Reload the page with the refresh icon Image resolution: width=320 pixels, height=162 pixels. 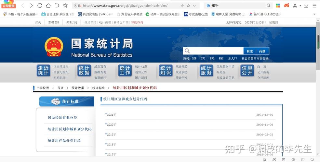tap(40, 6)
